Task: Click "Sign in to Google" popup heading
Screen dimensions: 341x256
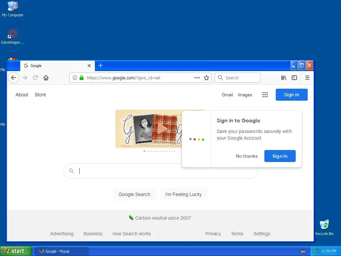Action: (x=238, y=121)
